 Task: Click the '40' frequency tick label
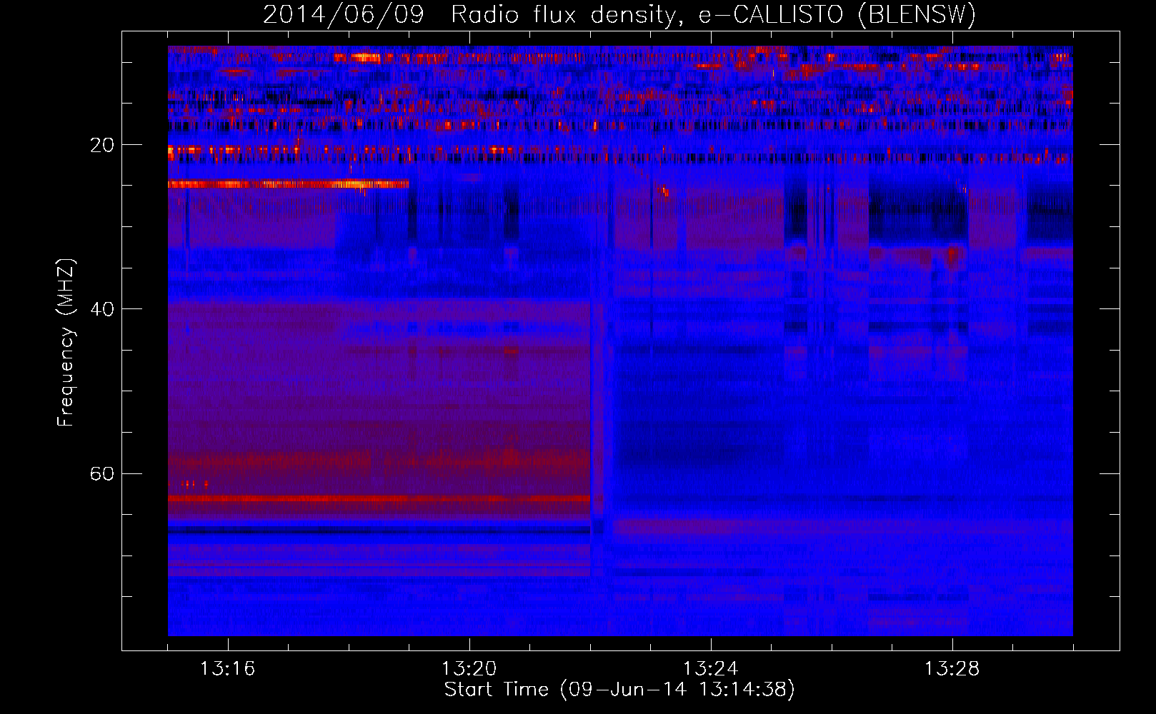point(101,309)
